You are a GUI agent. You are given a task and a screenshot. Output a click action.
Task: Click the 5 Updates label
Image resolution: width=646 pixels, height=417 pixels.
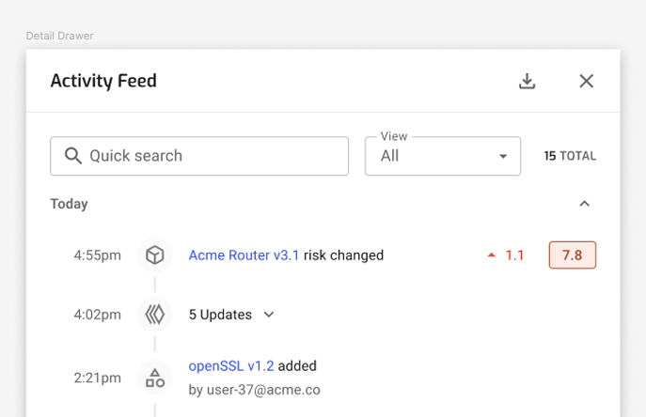pyautogui.click(x=220, y=315)
